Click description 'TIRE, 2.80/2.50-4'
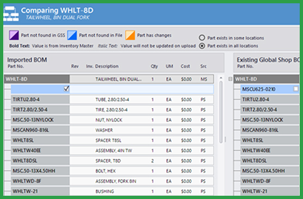 [x=111, y=110]
